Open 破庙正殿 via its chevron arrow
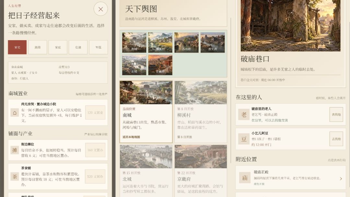The width and height of the screenshot is (350, 197). point(341,179)
